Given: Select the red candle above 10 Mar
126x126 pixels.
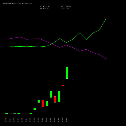Looking at the screenshot, I should pos(55,99).
